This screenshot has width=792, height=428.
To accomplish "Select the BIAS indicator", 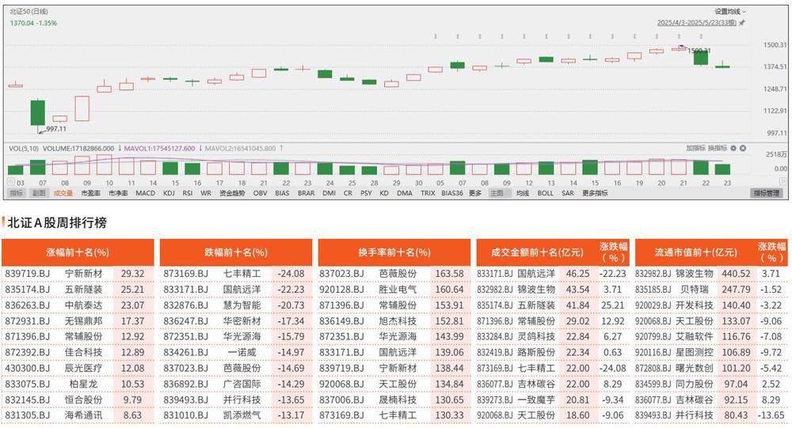I will pos(283,193).
